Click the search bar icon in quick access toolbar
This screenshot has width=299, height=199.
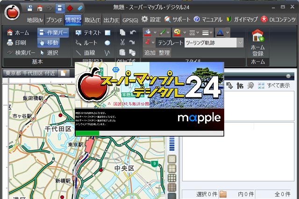tap(50, 8)
